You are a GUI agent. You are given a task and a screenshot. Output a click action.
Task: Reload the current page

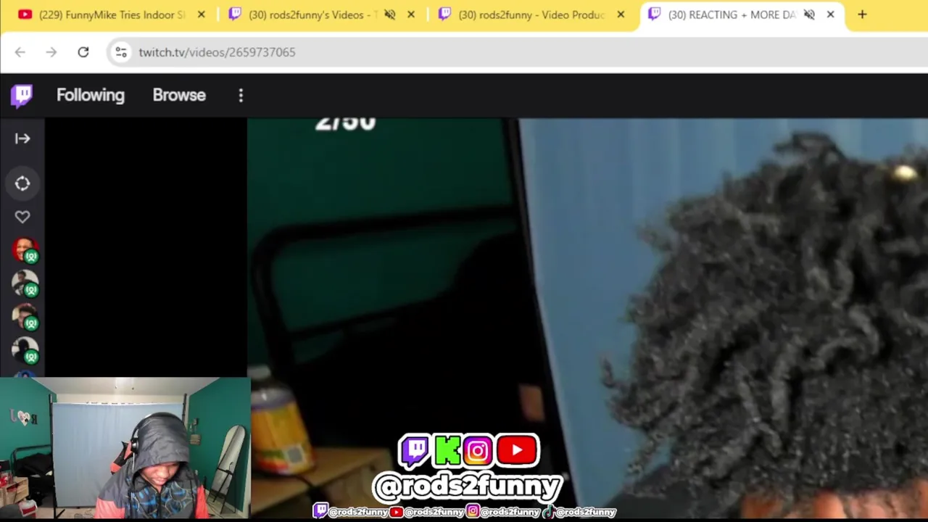click(x=83, y=52)
